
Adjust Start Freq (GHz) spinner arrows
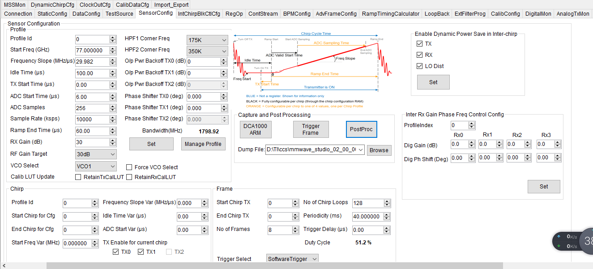pyautogui.click(x=113, y=51)
